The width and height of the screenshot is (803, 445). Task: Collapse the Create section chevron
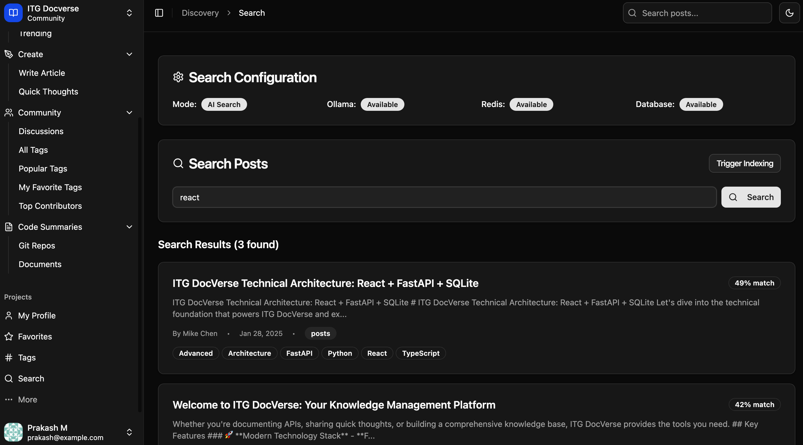coord(129,54)
